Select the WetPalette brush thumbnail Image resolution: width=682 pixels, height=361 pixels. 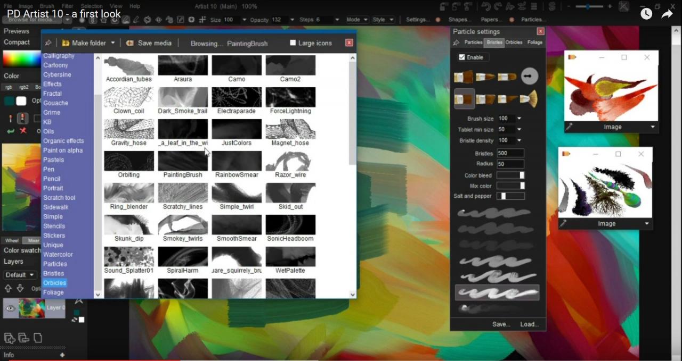tap(290, 256)
